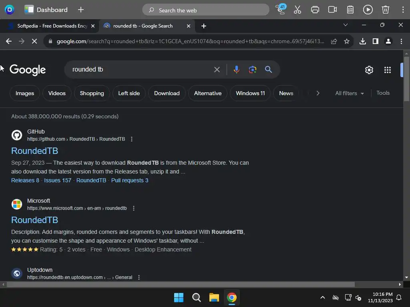This screenshot has height=307, width=410.
Task: Open the top toolbar three-dot menu
Action: 403,10
